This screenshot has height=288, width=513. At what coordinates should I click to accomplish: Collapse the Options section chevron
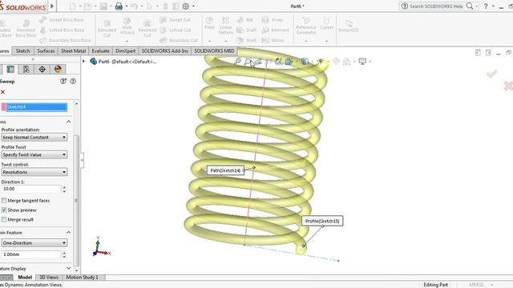(x=68, y=122)
